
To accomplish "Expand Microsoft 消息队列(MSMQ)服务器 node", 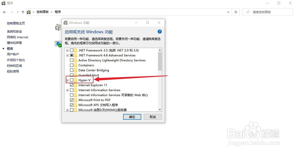I will [67, 110].
